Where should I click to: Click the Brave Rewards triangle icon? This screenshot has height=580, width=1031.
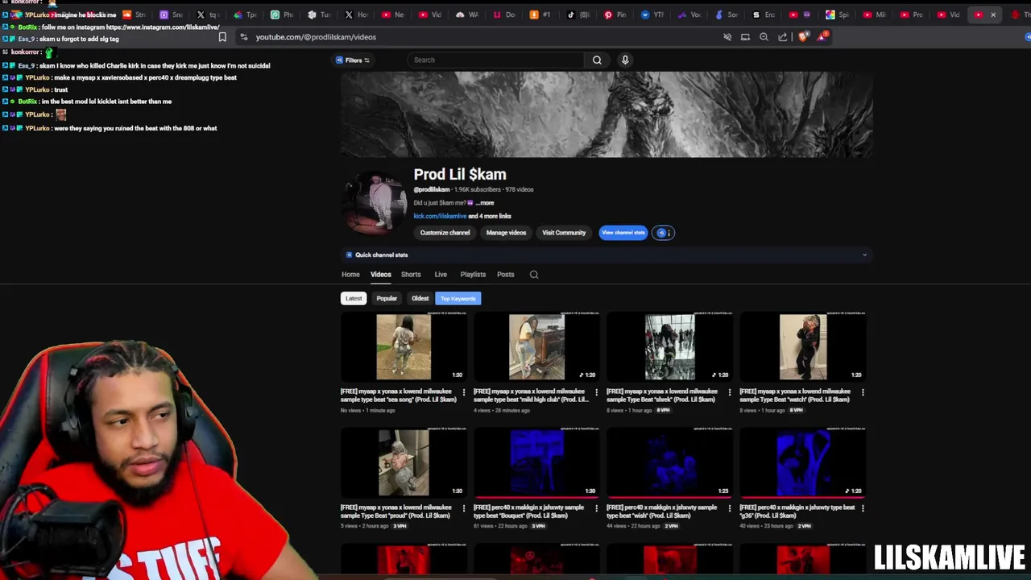pos(822,37)
